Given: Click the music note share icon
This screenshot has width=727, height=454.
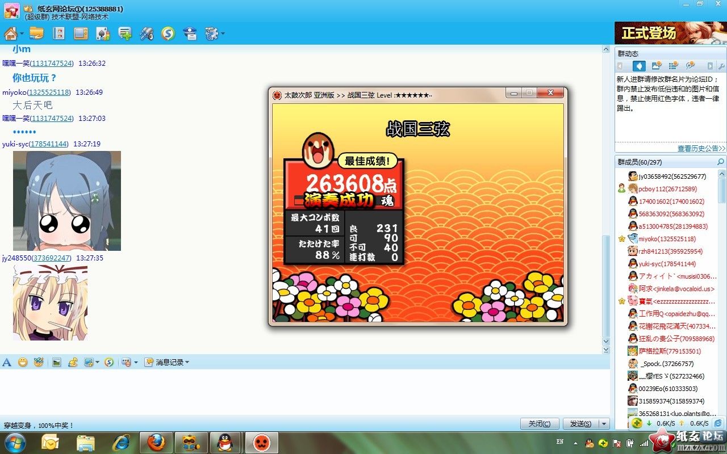Looking at the screenshot, I should pos(73,362).
